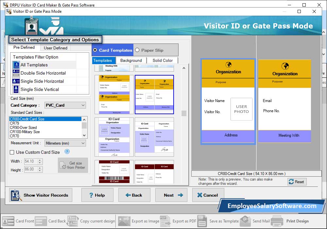Click the Cancel button
The height and width of the screenshot is (229, 327).
(208, 195)
